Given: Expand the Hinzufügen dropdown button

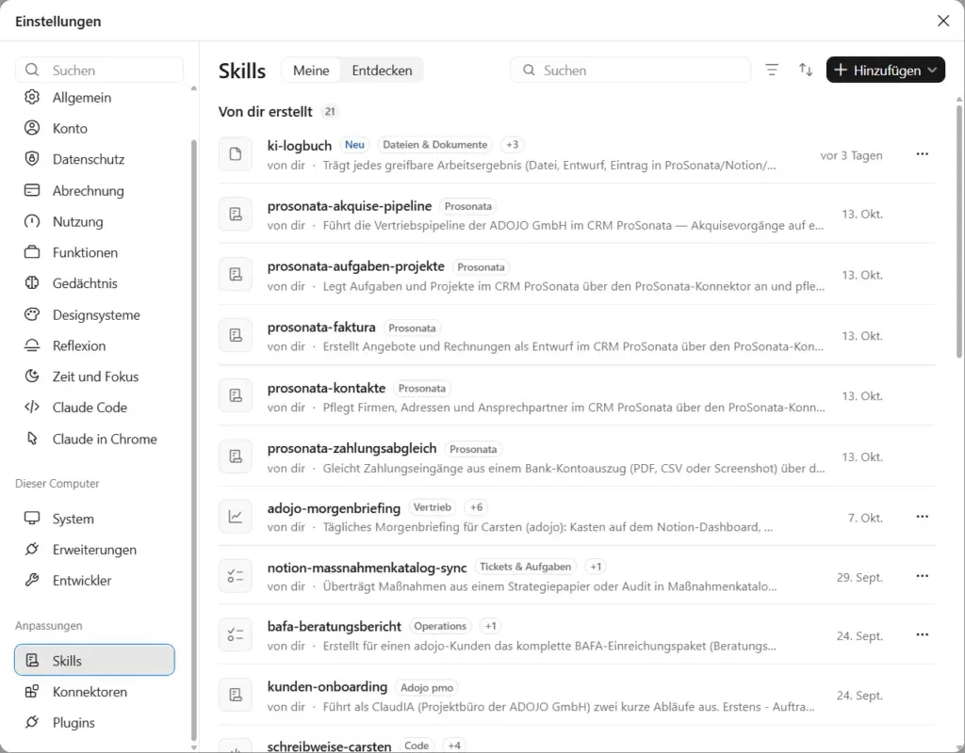Looking at the screenshot, I should point(885,70).
